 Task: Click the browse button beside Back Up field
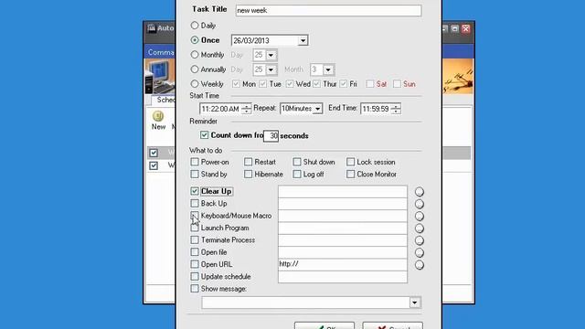tap(420, 204)
